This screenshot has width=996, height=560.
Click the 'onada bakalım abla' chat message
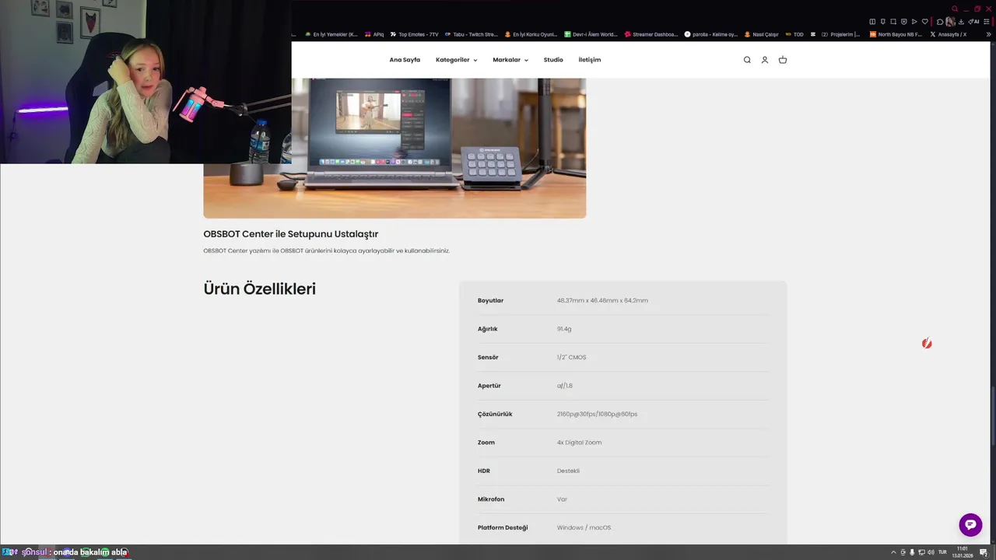[x=90, y=552]
